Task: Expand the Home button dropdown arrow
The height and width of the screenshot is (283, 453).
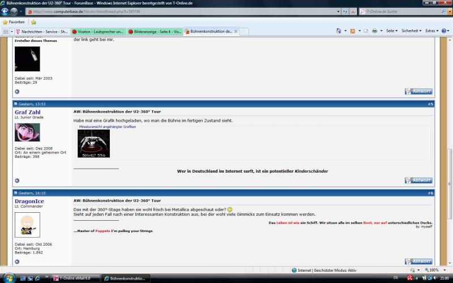Action: click(345, 31)
